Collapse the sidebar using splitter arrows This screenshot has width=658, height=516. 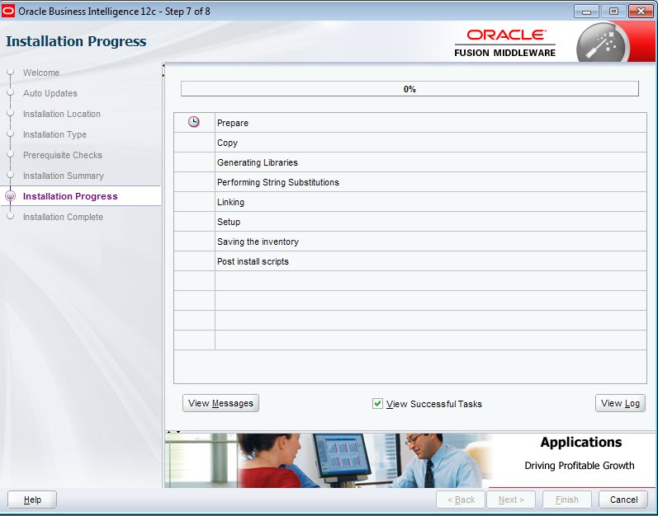[x=163, y=70]
